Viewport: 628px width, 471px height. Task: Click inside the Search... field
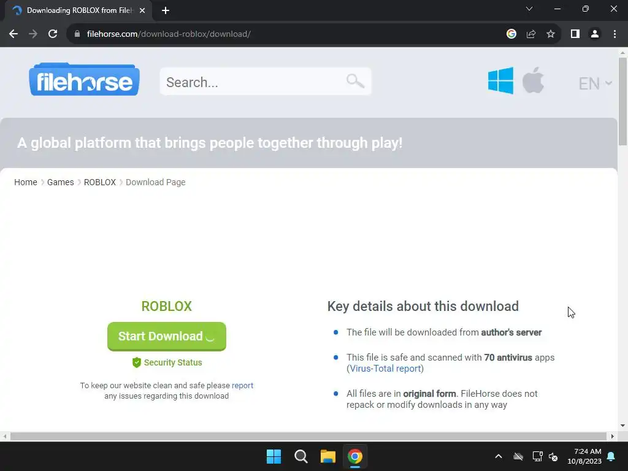click(265, 82)
